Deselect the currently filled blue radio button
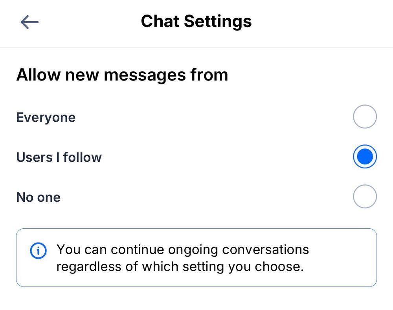The image size is (393, 310). pyautogui.click(x=365, y=156)
